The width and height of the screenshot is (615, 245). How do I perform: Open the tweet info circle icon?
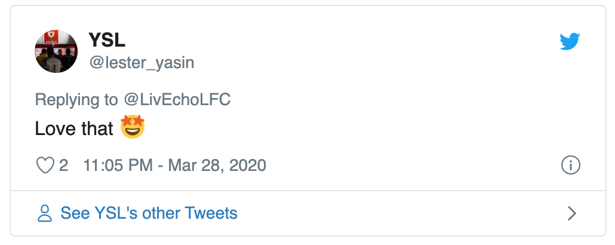pyautogui.click(x=571, y=165)
